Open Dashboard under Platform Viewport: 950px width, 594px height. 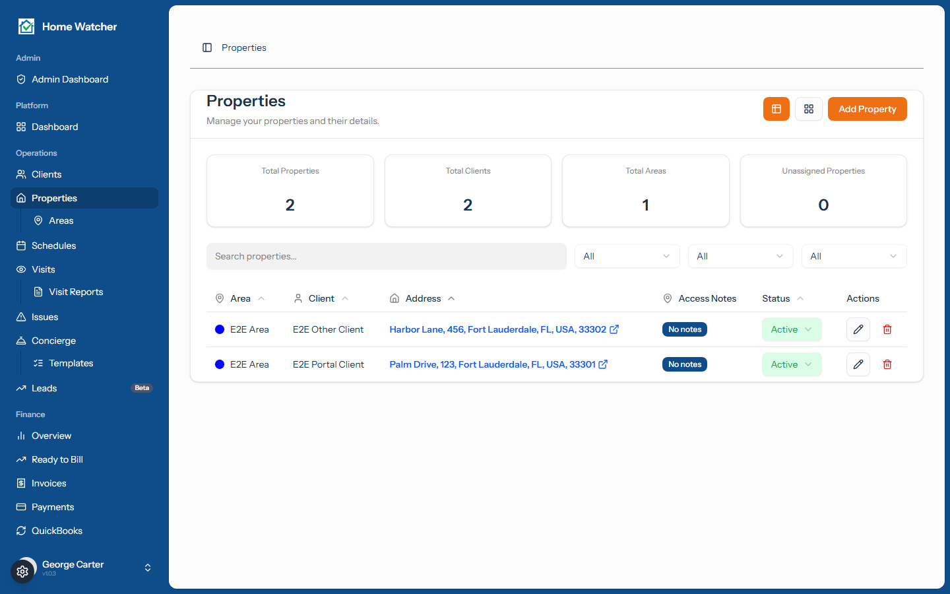84,127
